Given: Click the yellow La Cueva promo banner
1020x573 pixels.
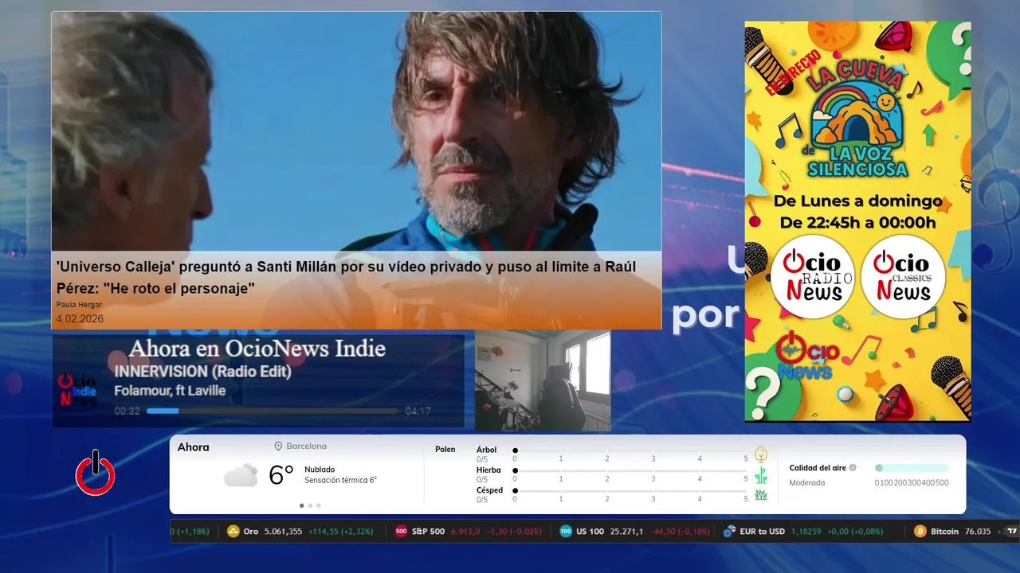Looking at the screenshot, I should click(857, 221).
